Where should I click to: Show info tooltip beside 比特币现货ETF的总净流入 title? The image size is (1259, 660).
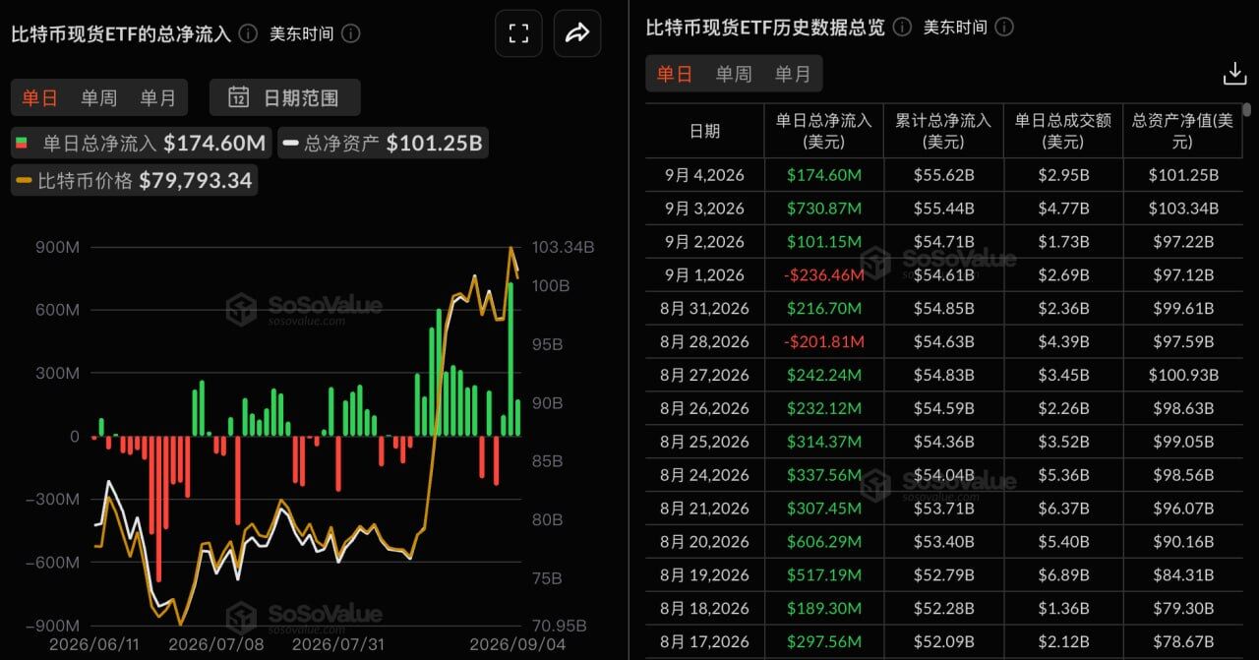(249, 33)
